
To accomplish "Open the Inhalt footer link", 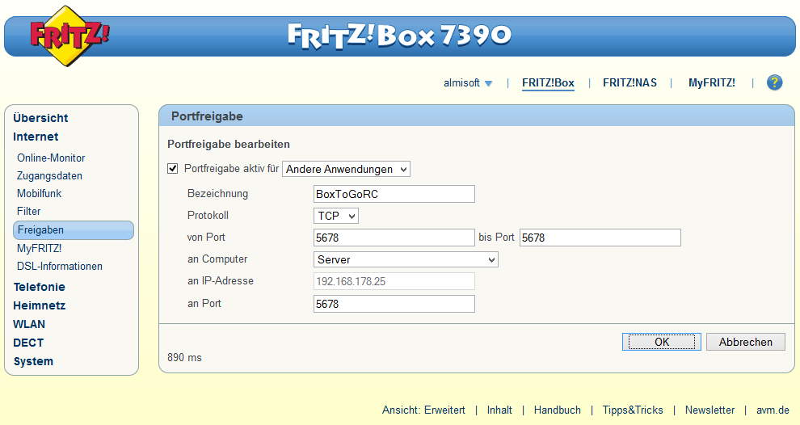I will click(x=499, y=410).
